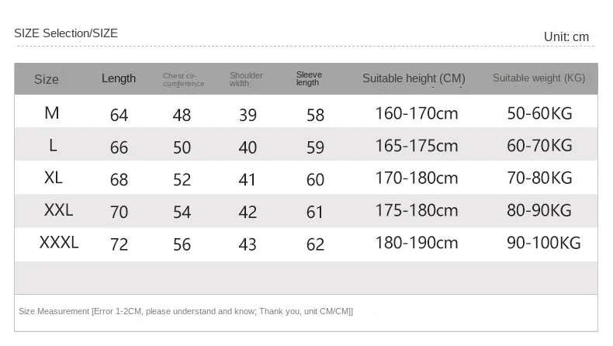
Task: Select the Chest circumference column header
Action: click(183, 79)
